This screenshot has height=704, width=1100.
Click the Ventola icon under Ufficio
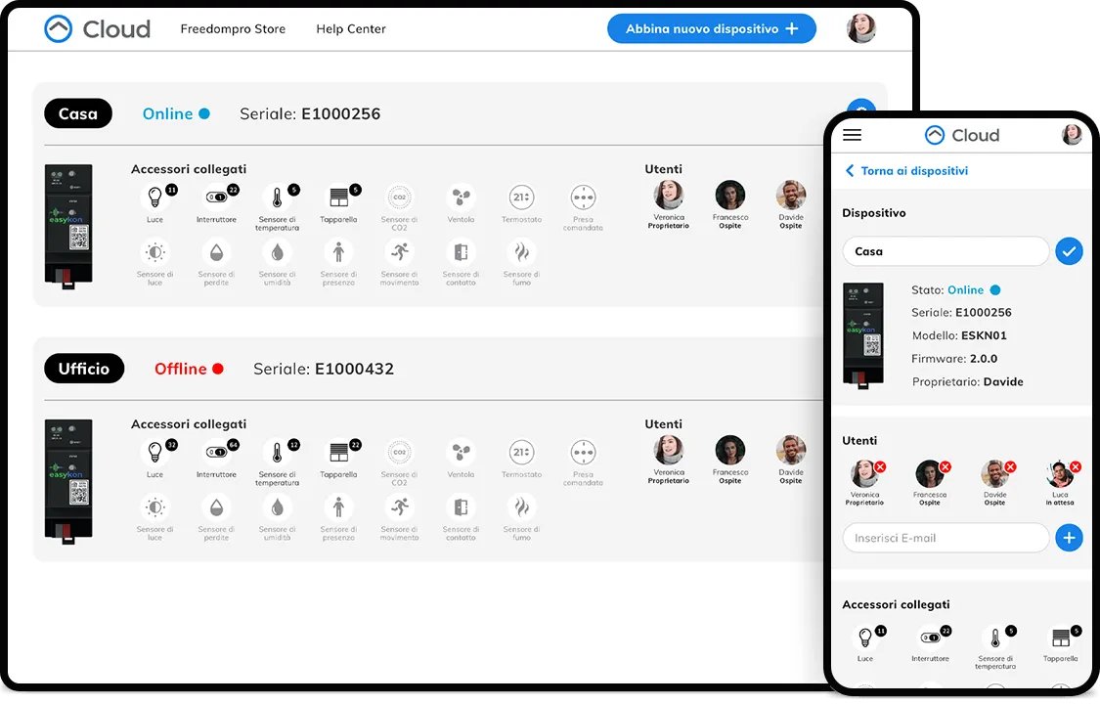pyautogui.click(x=461, y=453)
